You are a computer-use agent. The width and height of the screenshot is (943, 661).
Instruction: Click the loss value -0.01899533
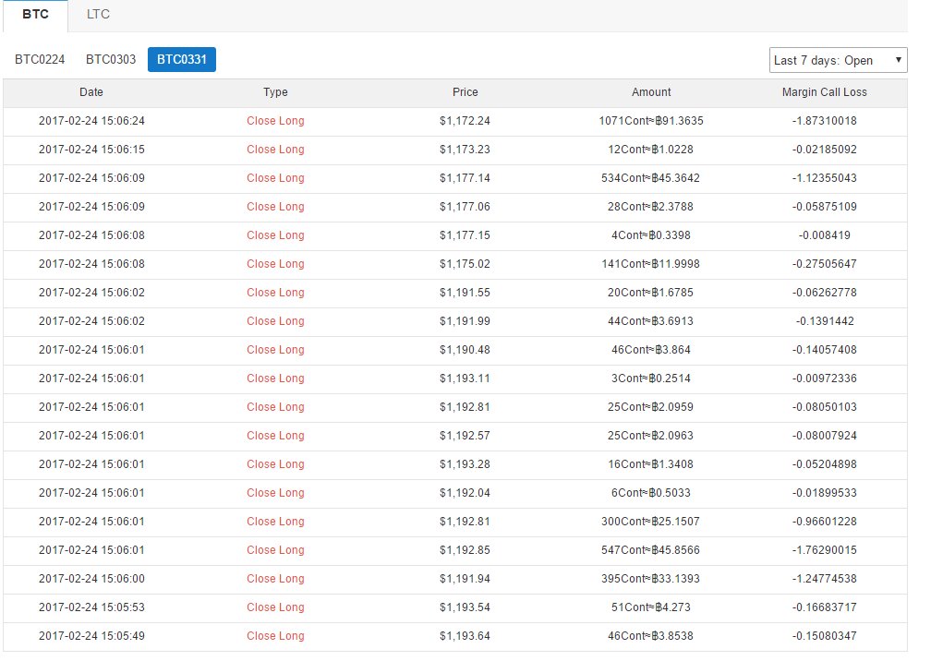(825, 493)
